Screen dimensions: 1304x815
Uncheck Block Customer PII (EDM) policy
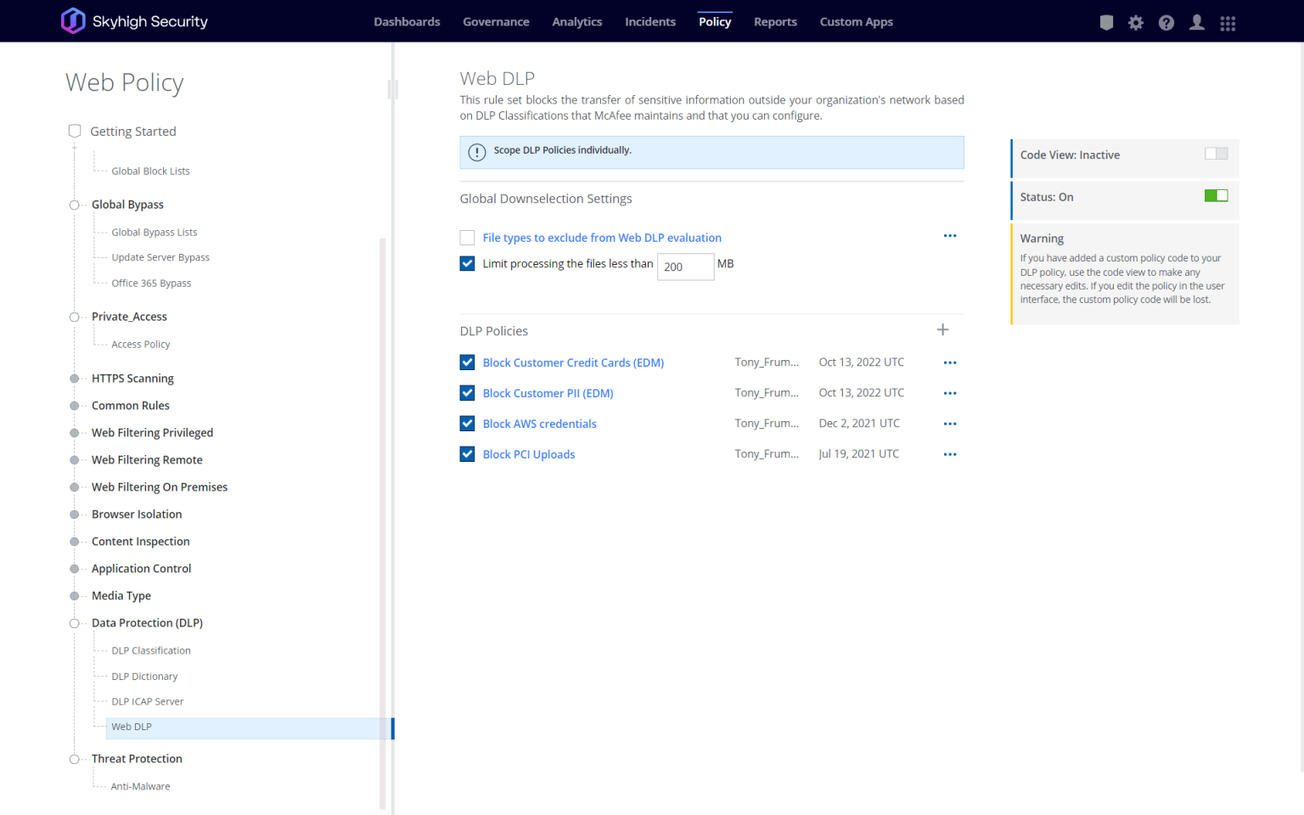(x=467, y=393)
